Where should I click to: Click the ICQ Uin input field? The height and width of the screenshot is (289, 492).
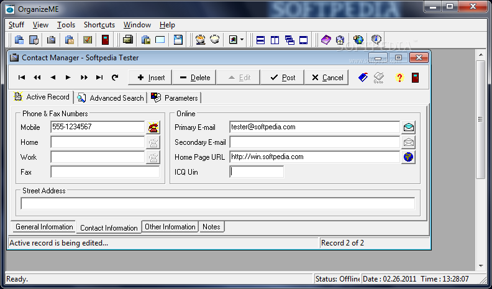point(257,172)
